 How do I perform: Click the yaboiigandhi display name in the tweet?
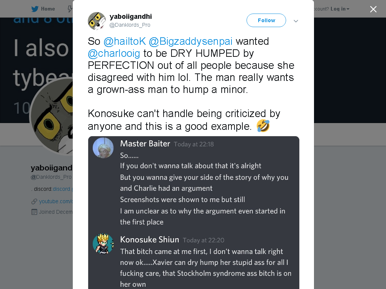(x=131, y=17)
